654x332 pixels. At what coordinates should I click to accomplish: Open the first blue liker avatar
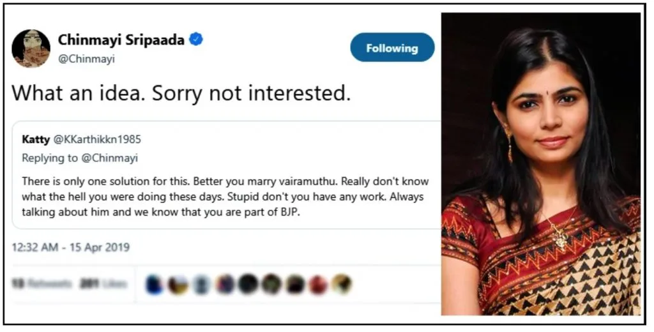[155, 284]
